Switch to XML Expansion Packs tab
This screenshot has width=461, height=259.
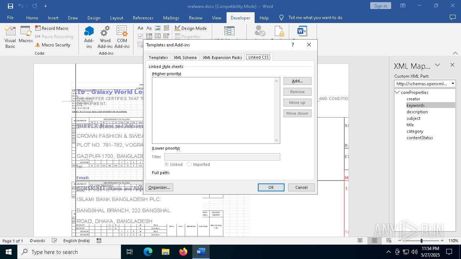pos(222,58)
